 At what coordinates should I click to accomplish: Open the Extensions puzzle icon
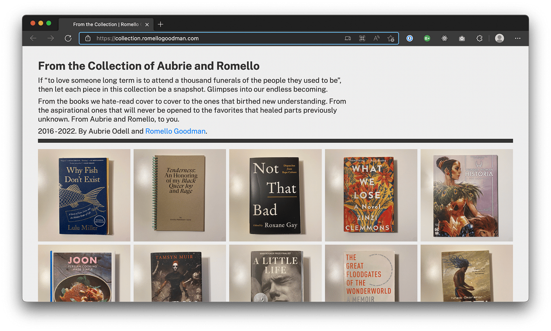(x=479, y=38)
